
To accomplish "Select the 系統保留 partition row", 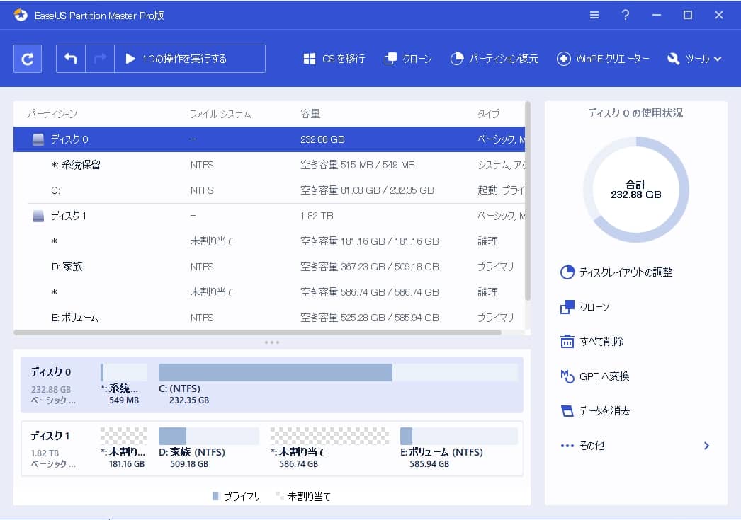I will tap(269, 165).
